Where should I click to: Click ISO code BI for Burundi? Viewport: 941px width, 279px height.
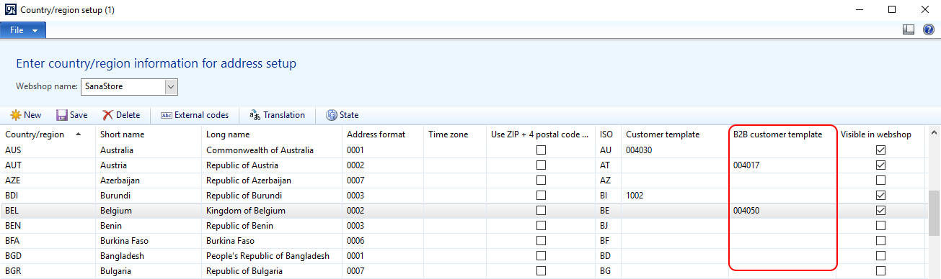click(x=608, y=196)
